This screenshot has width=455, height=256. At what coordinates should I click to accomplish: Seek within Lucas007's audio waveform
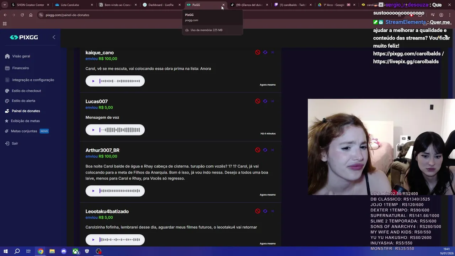pos(120,130)
